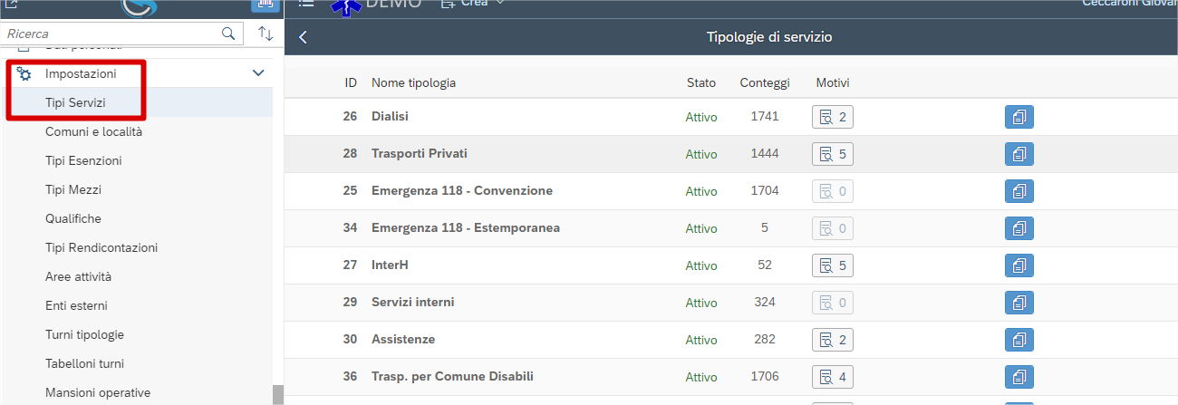Show the 5 motivi for Trasporti Privati
Viewport: 1178px width, 405px height.
coord(832,154)
